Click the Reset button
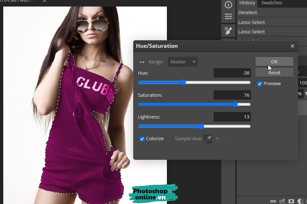Image resolution: width=307 pixels, height=204 pixels. tap(274, 72)
